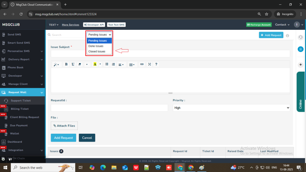Open the font style dropdown arrow after eraser
Screen dimensions: 306x172
click(87, 64)
